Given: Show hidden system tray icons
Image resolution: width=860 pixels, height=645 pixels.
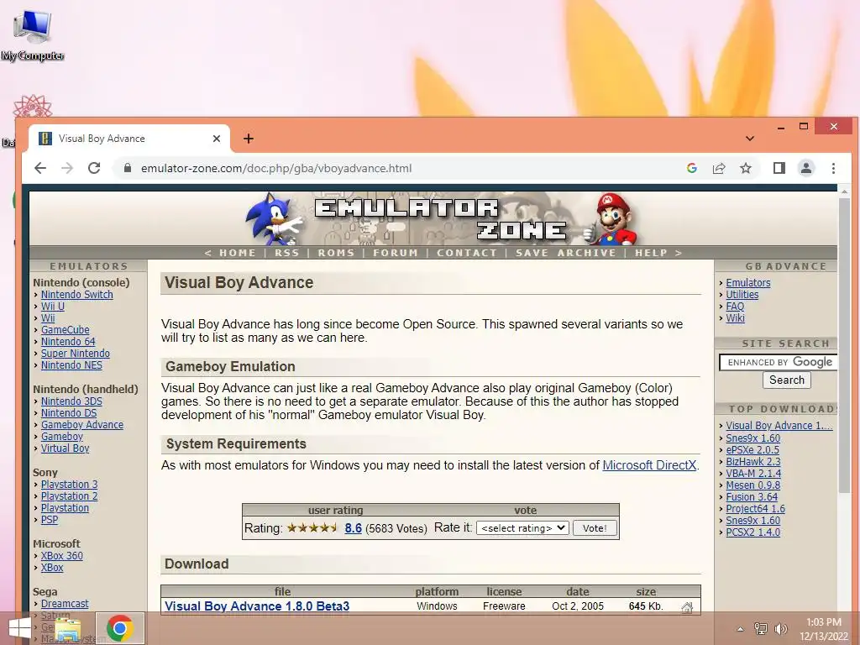Looking at the screenshot, I should point(741,629).
